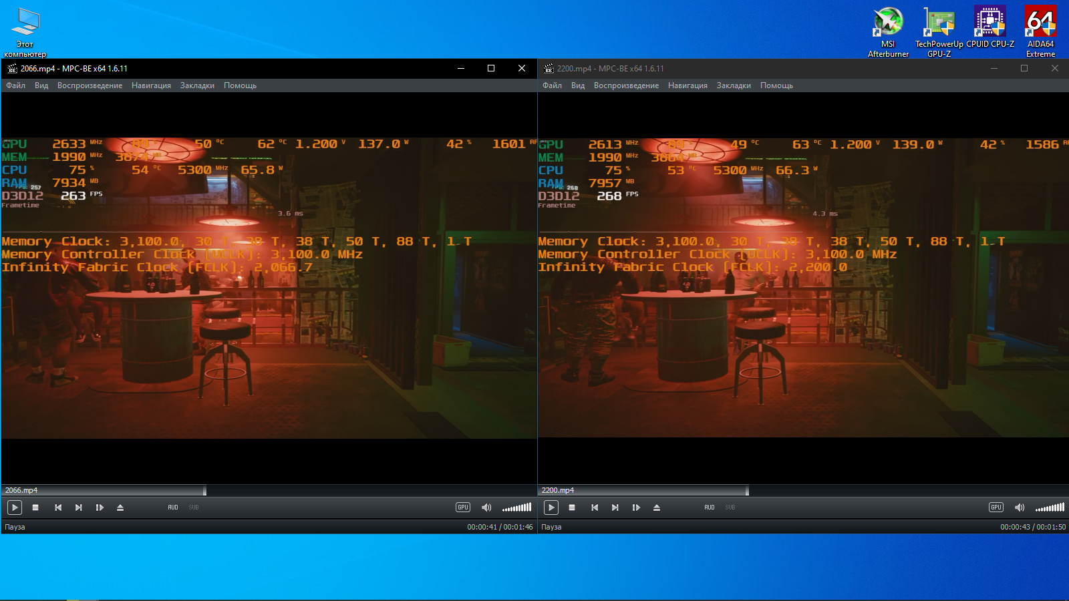Open the Файл menu in 2066.mp4 window

click(15, 85)
